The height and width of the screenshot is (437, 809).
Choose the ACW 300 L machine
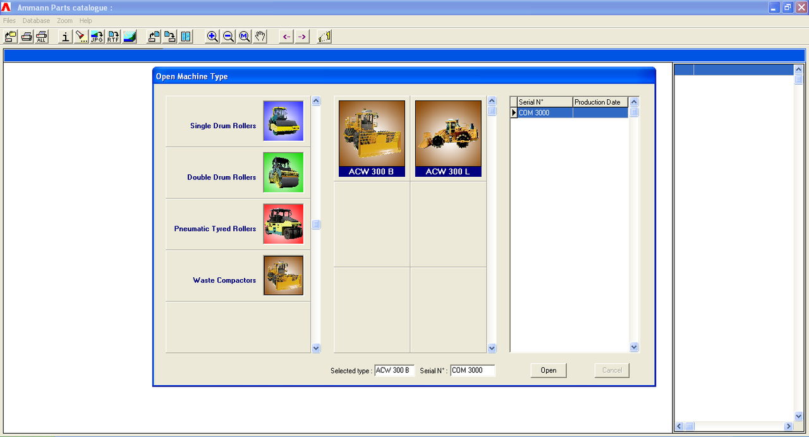click(448, 138)
